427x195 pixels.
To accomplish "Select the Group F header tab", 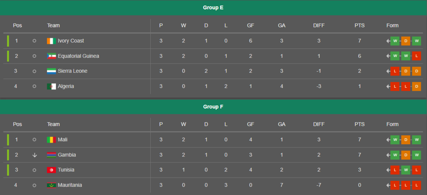I will coord(213,107).
